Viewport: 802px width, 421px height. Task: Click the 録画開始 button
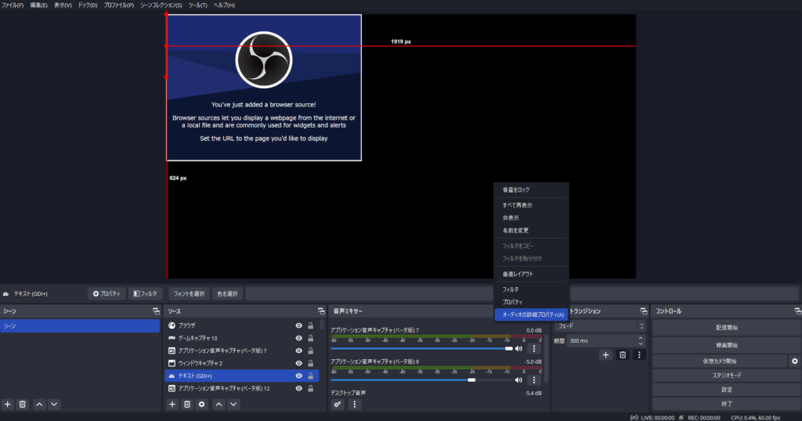click(x=726, y=345)
